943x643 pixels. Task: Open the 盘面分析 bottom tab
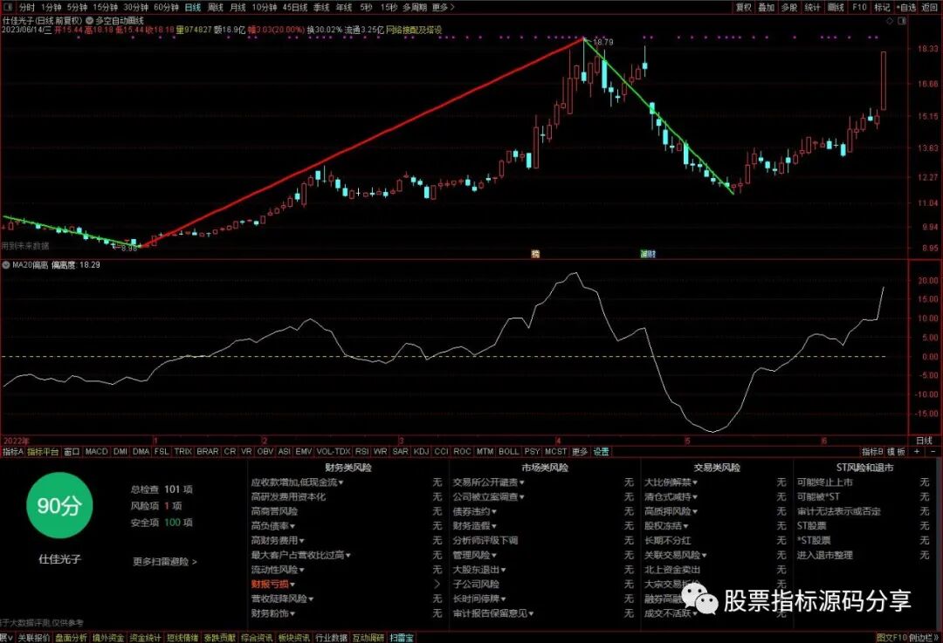(71, 638)
